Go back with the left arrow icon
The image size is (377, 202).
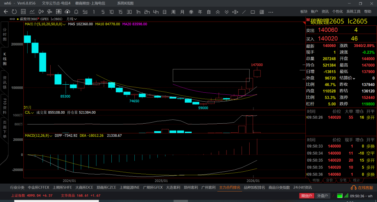point(6,11)
